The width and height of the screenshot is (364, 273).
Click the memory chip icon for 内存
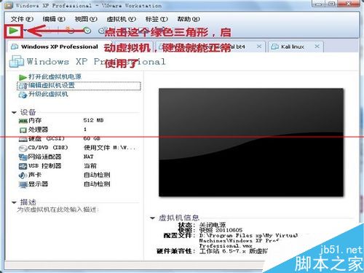(x=23, y=121)
